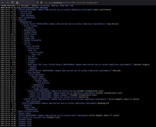The image size is (156, 127).
Task: Open the tracking protection shield icon
Action: pyautogui.click(x=37, y=2)
